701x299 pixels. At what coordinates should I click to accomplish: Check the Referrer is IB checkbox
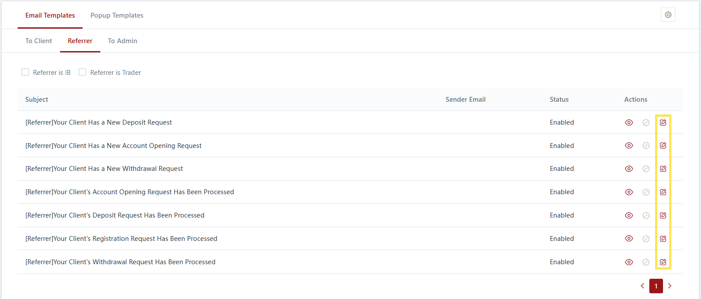click(25, 72)
